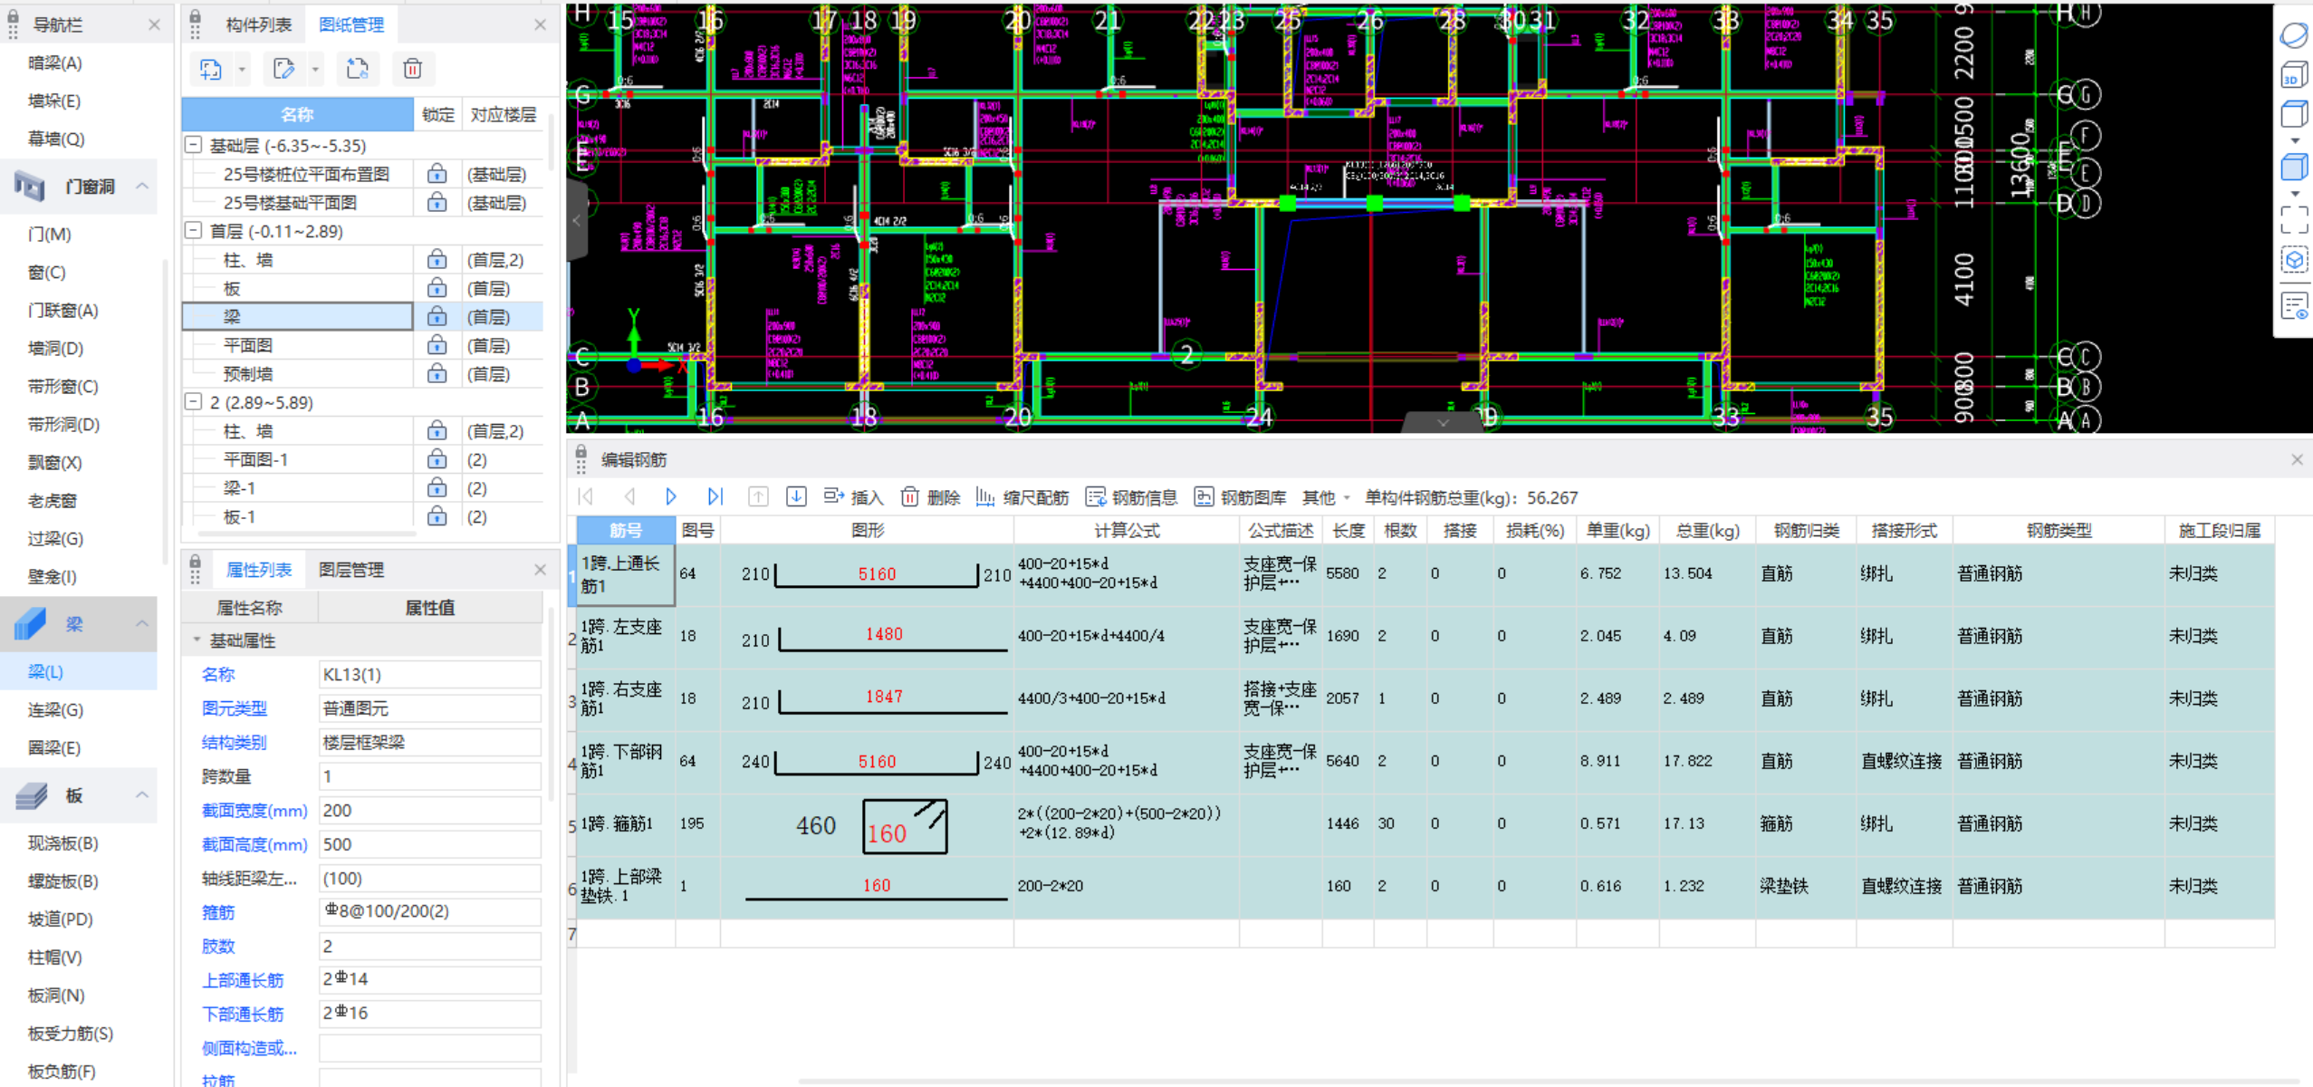
Task: Select 圈梁(E) in navigation
Action: (x=54, y=747)
